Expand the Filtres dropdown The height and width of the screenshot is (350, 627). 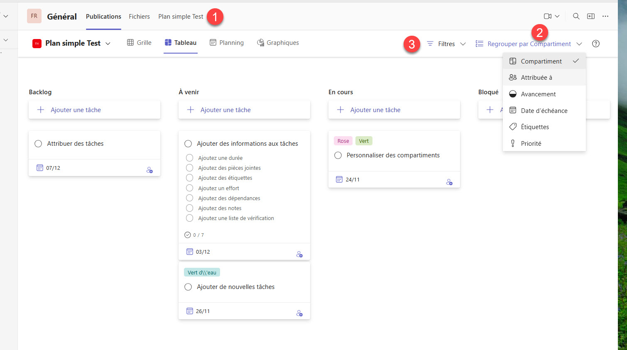[446, 44]
